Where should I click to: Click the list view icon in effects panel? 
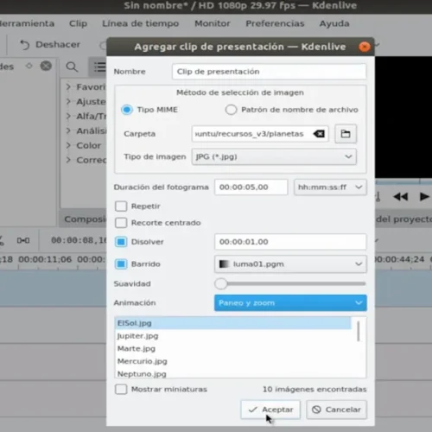(x=99, y=67)
